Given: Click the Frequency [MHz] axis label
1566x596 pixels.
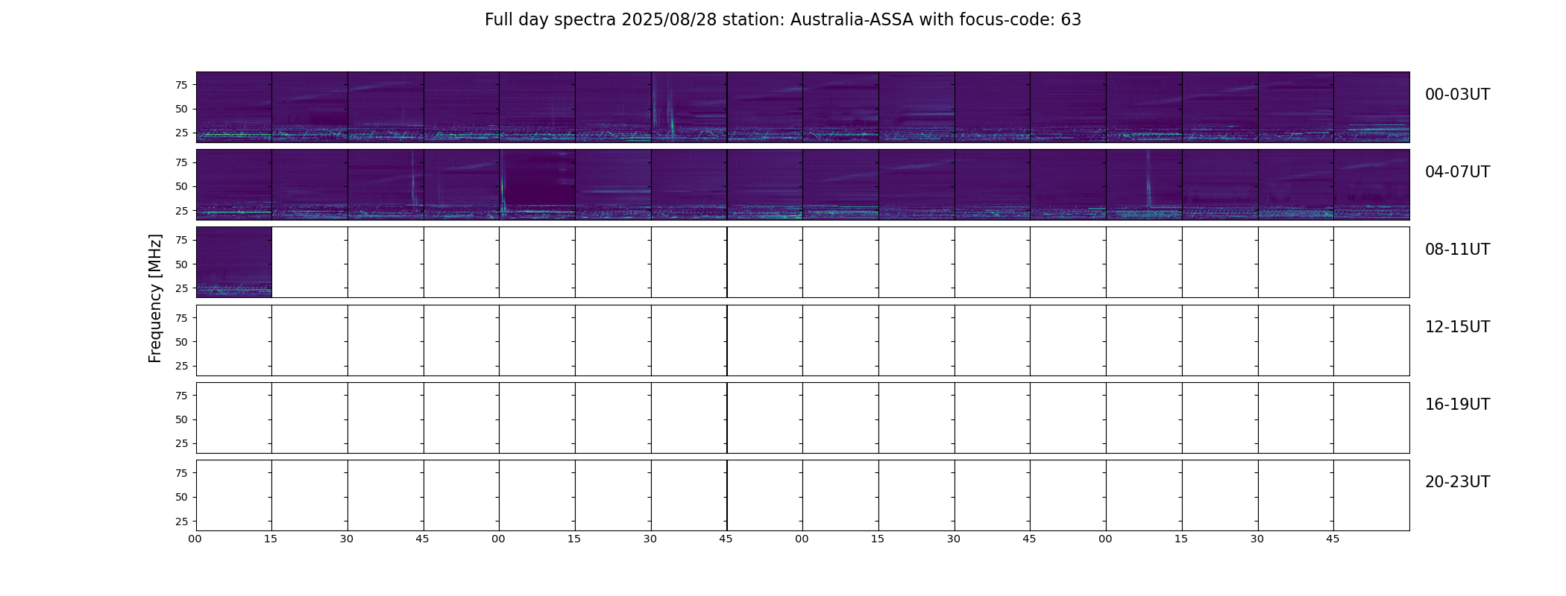Looking at the screenshot, I should pyautogui.click(x=155, y=299).
